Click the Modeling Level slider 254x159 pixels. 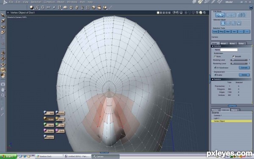click(239, 60)
